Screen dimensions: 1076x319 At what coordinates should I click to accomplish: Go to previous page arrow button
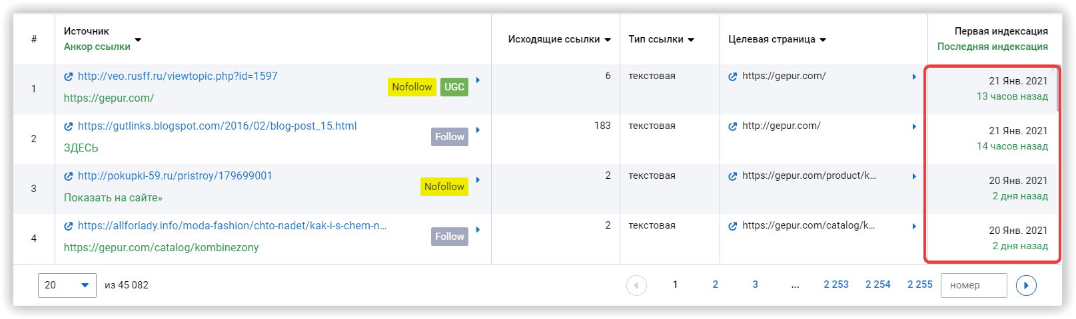tap(636, 285)
